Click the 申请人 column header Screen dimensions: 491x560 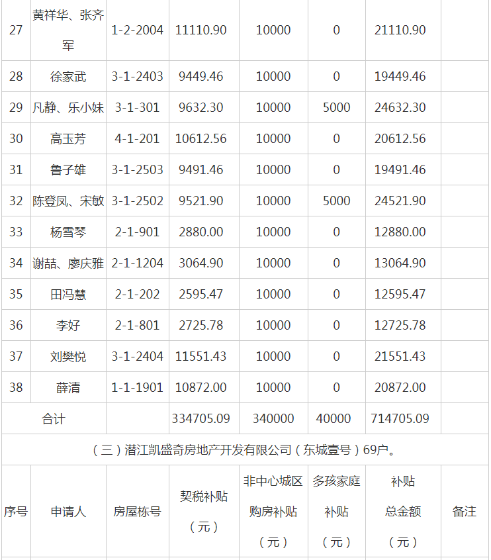click(68, 512)
